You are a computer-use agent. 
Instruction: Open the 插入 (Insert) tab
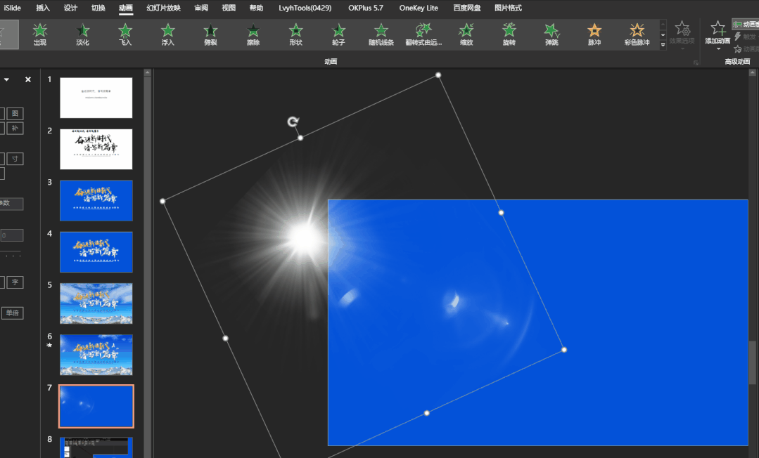click(43, 8)
